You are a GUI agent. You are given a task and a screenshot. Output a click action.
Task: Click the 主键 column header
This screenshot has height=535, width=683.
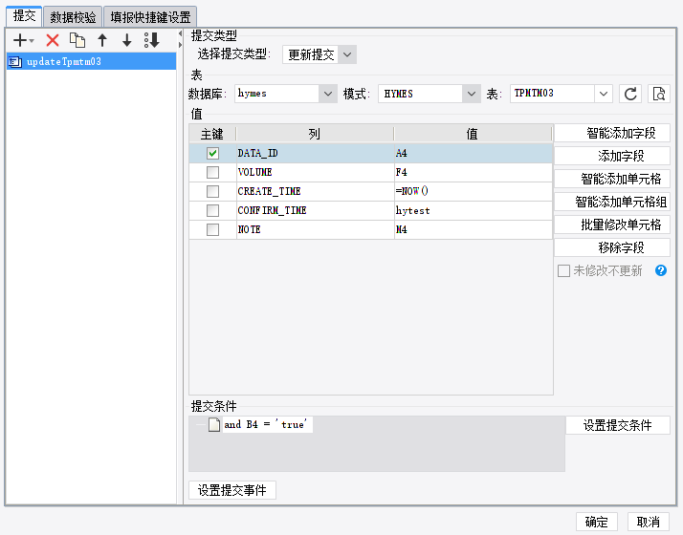(x=212, y=134)
